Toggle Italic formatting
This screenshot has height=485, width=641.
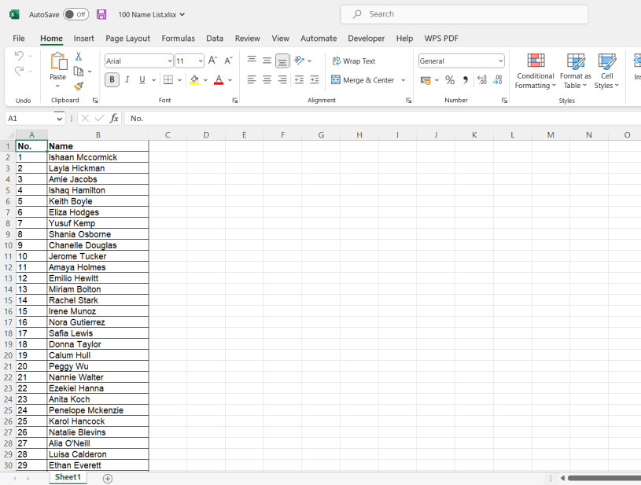(127, 79)
